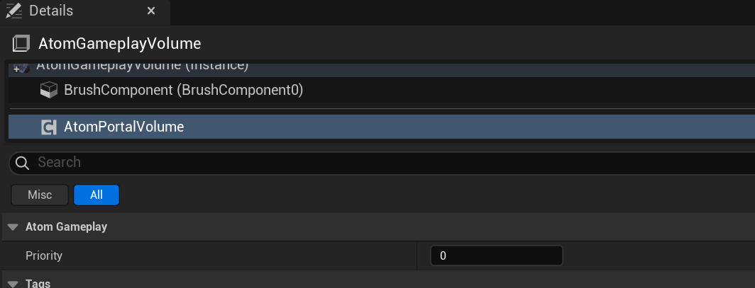This screenshot has width=755, height=288.
Task: Click the pencil icon on the Details tab
Action: click(x=14, y=11)
